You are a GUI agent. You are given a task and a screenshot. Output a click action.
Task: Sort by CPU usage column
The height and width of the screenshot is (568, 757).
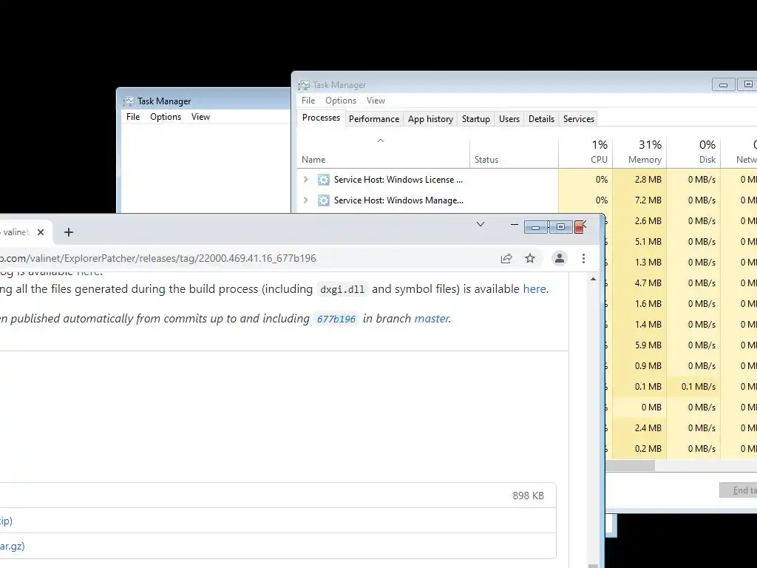tap(585, 152)
